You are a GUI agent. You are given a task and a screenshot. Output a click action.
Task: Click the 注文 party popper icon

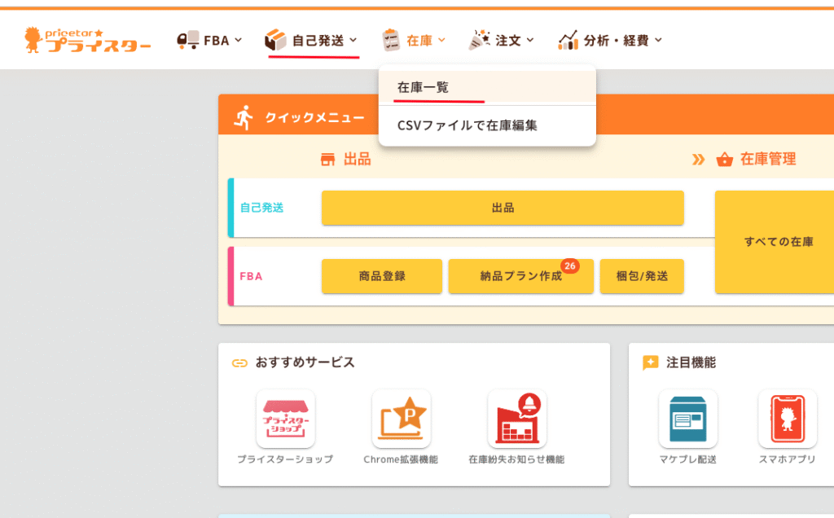click(480, 40)
